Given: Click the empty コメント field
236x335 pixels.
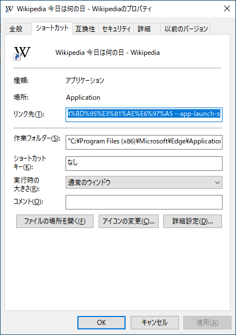Looking at the screenshot, I should pos(144,202).
